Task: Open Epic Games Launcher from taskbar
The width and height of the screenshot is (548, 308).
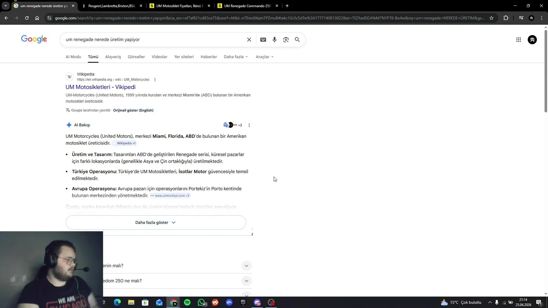Action: (x=243, y=302)
